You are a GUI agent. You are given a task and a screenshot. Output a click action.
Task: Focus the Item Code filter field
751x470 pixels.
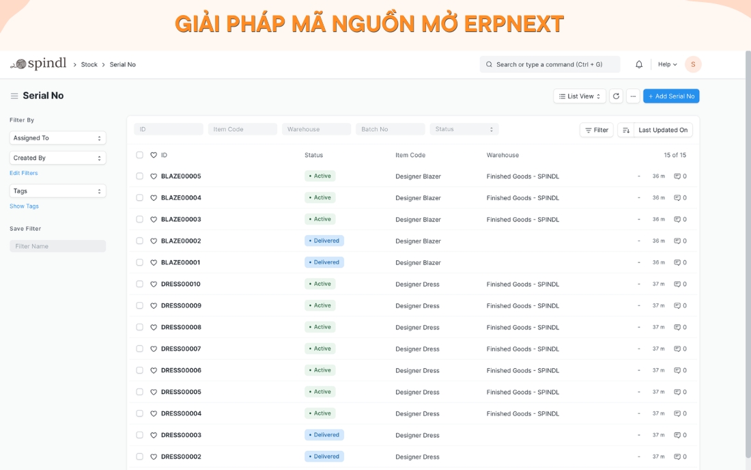(x=242, y=129)
